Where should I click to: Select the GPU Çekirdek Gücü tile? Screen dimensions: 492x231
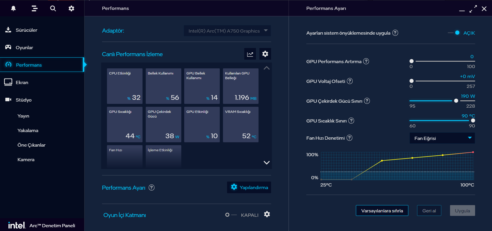[164, 125]
